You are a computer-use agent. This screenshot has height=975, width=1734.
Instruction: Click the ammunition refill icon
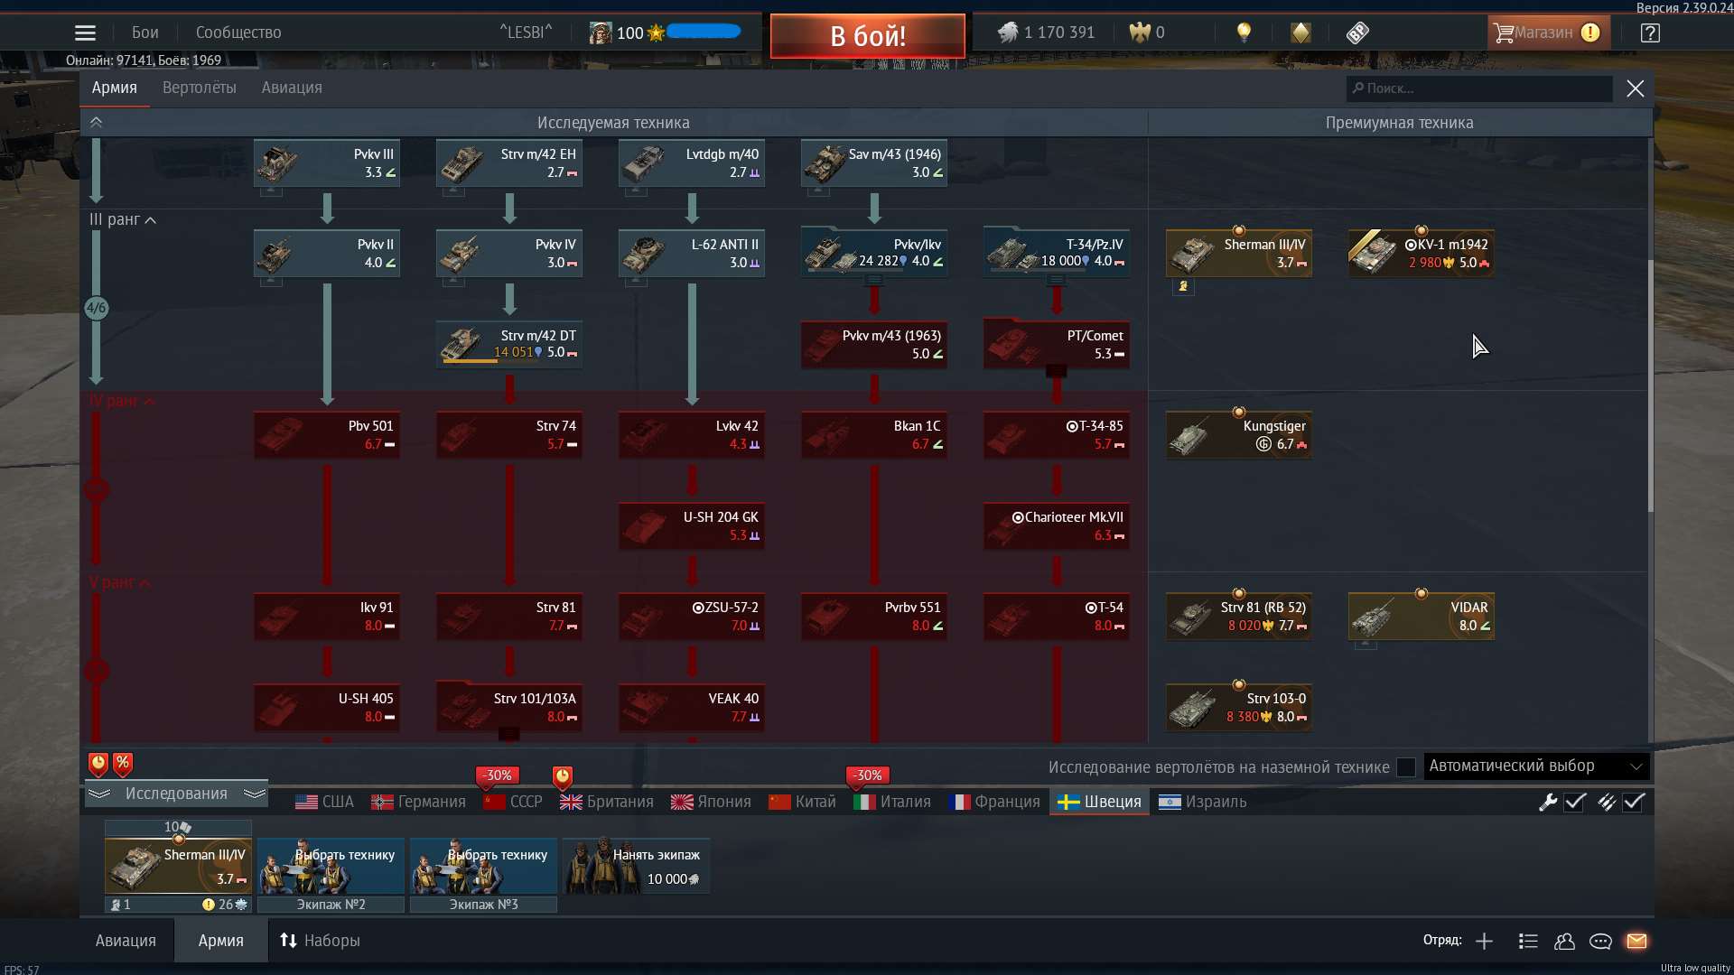pos(1607,802)
